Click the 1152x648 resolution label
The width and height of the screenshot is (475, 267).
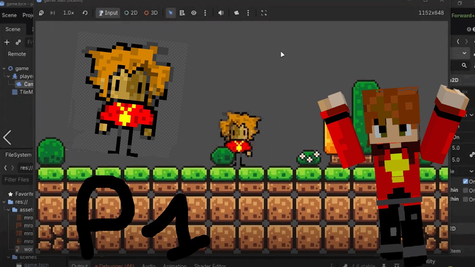pos(431,13)
